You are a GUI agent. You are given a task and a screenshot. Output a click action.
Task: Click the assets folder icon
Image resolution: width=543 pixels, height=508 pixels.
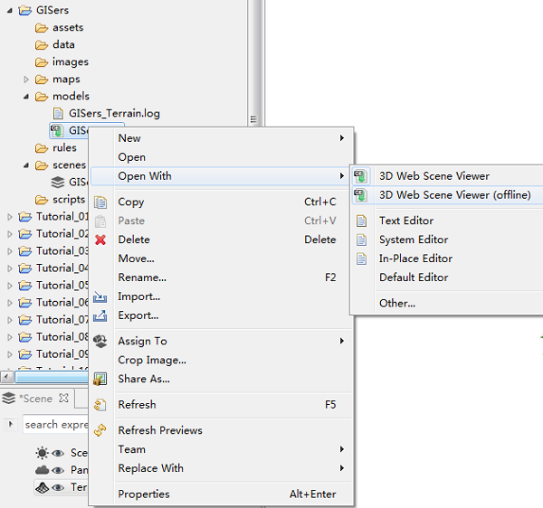tap(42, 28)
